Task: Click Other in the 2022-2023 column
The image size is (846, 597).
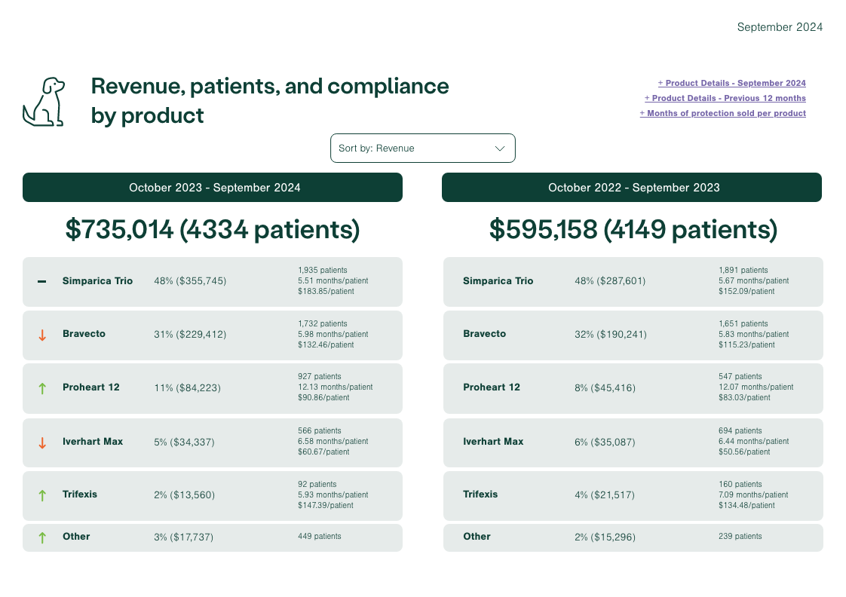Action: [x=477, y=537]
